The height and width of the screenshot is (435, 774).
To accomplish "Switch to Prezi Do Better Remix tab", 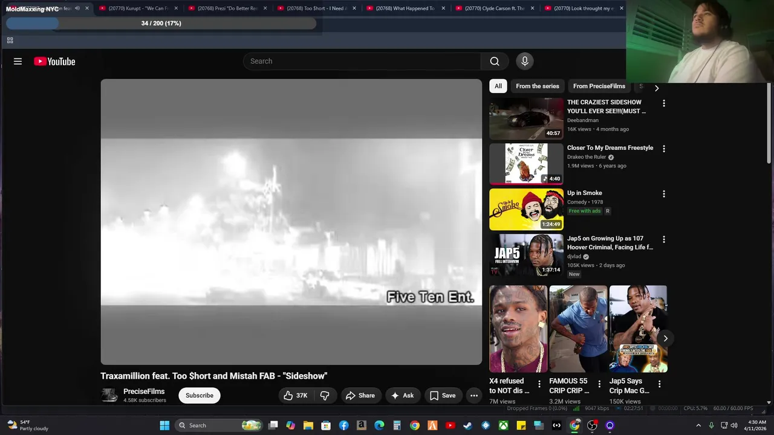I will [226, 8].
